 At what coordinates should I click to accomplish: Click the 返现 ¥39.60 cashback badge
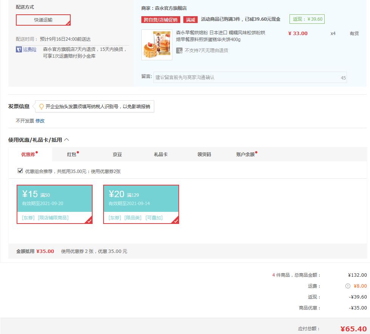pos(307,19)
